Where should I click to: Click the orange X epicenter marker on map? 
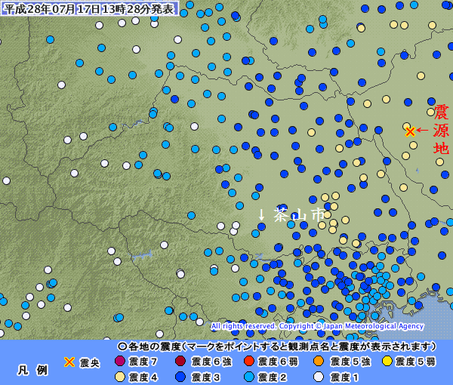(410, 131)
